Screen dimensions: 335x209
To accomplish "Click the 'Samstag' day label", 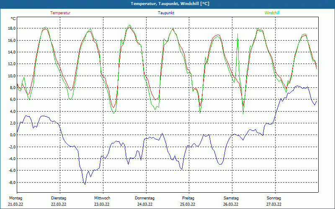I will point(231,198).
